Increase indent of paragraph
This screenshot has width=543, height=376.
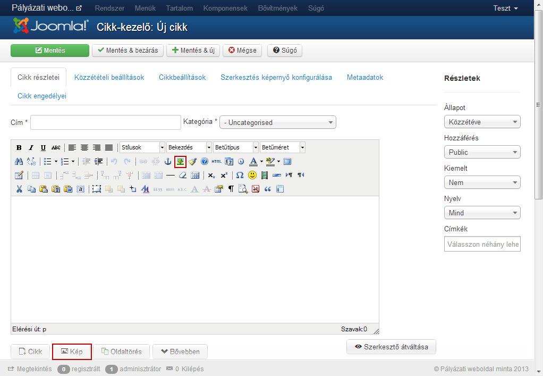coord(98,162)
